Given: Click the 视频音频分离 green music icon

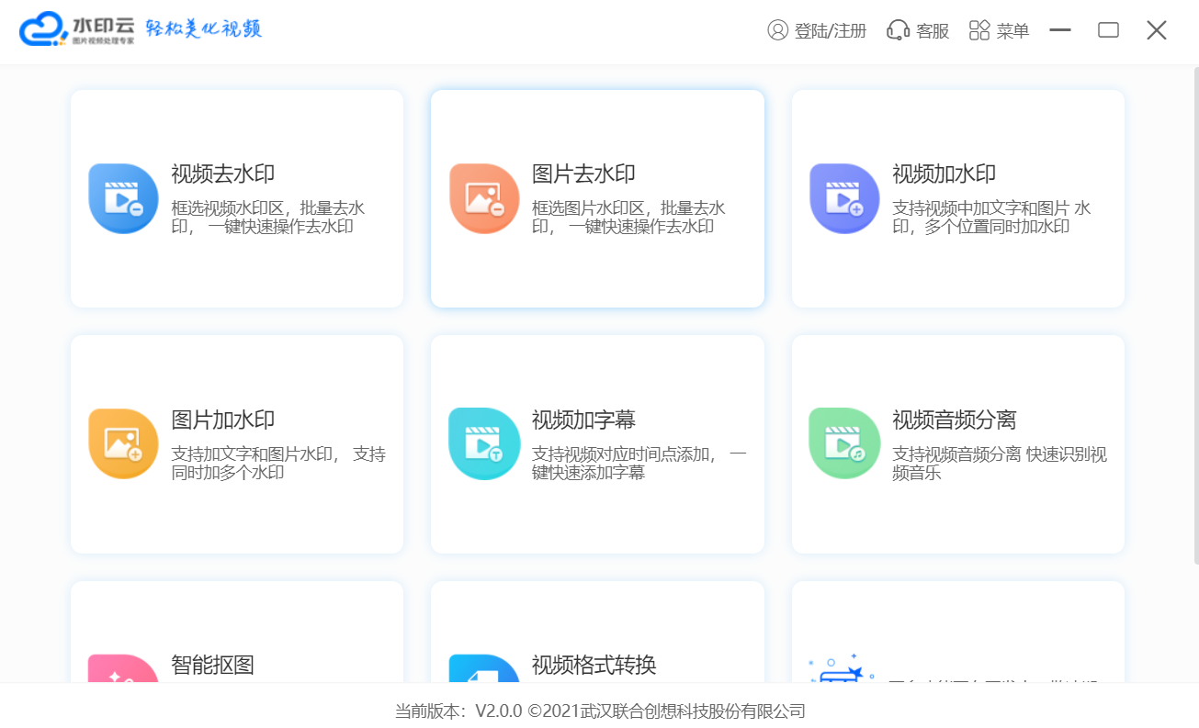Looking at the screenshot, I should pyautogui.click(x=844, y=443).
